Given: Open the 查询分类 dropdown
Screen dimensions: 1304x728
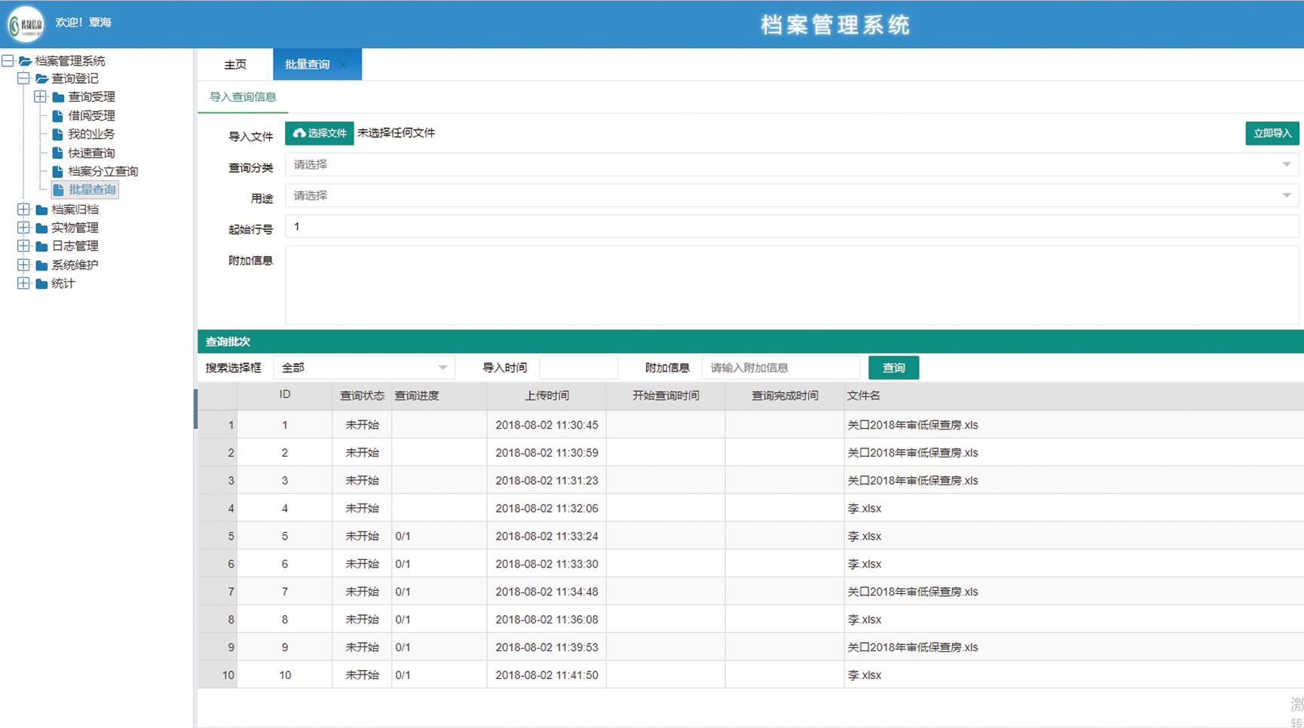Looking at the screenshot, I should pyautogui.click(x=791, y=164).
